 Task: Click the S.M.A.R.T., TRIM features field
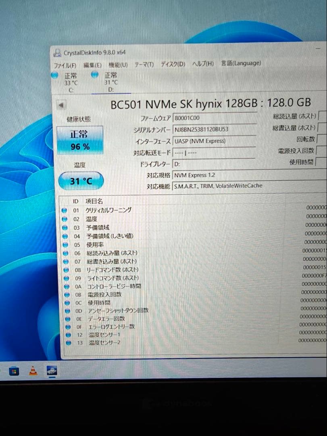250,186
